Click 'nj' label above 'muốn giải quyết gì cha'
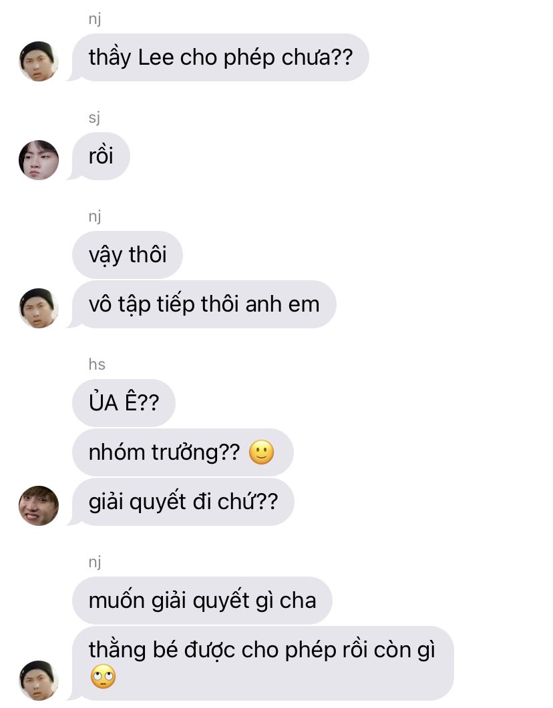Screen dimensions: 553x708 click(x=94, y=562)
